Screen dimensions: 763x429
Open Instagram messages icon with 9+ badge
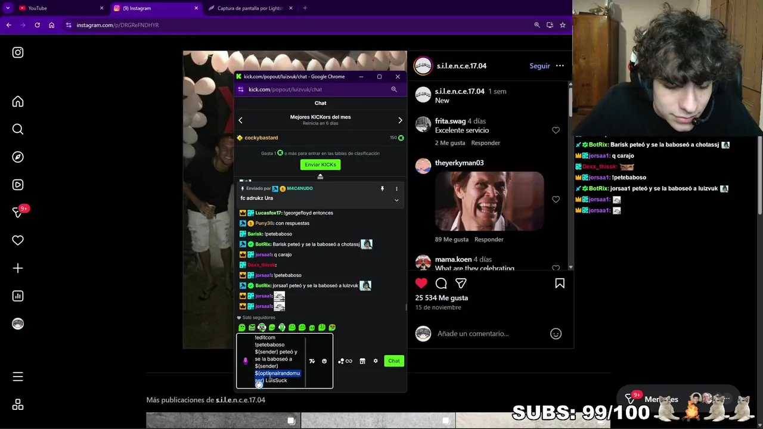[x=18, y=213]
